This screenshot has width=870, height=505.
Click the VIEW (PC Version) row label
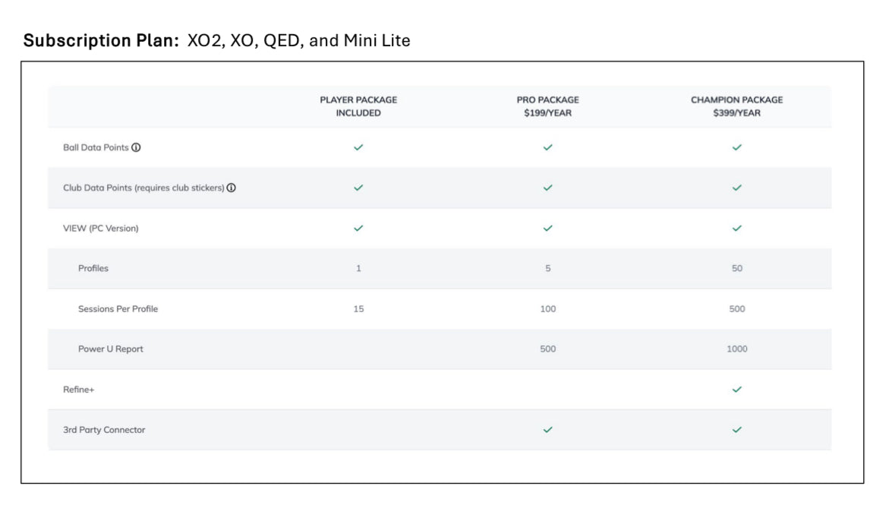tap(100, 229)
